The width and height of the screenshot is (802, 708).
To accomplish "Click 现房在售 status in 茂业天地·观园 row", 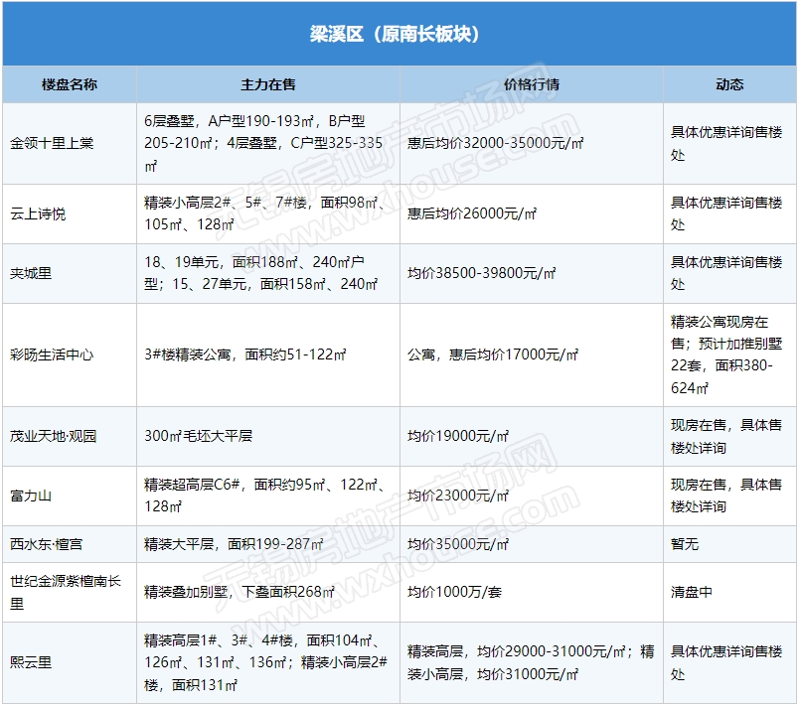I will (726, 436).
